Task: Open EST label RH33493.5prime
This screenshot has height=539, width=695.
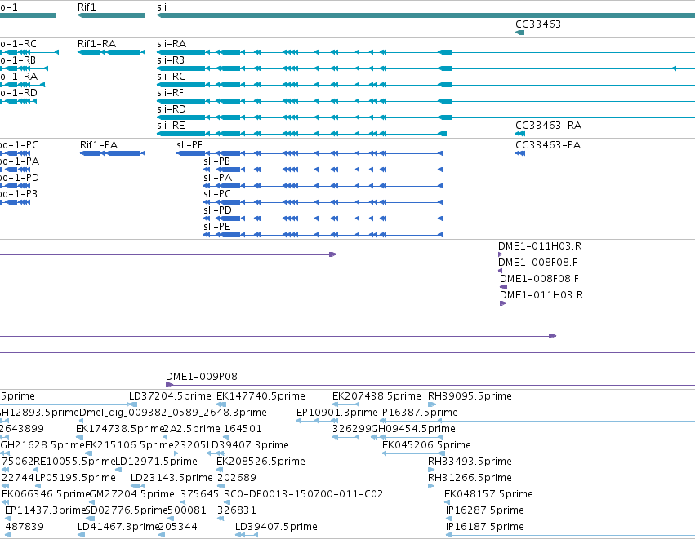Action: (x=470, y=462)
